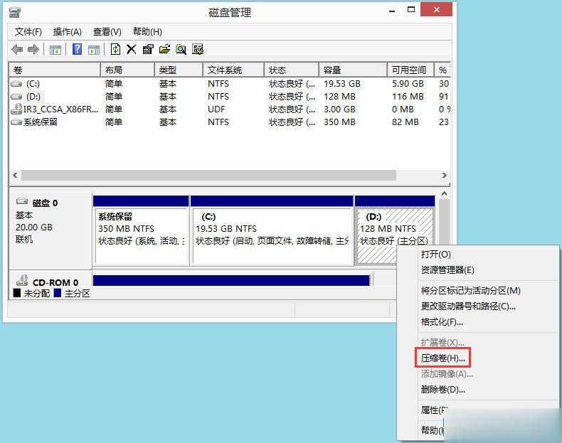Click the 磁盘 0 disk label
This screenshot has width=562, height=443.
(x=45, y=203)
